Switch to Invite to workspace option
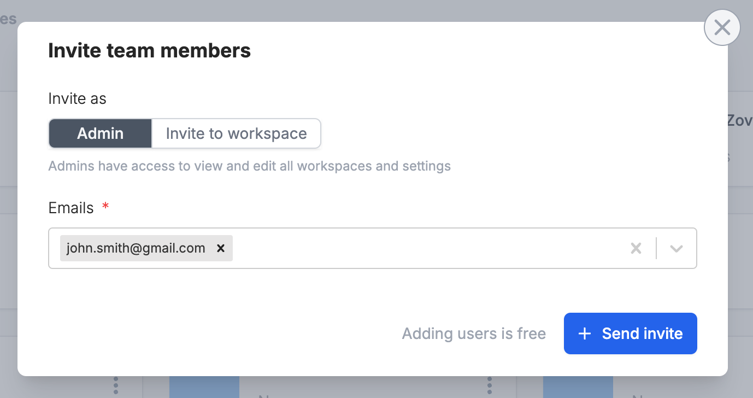This screenshot has width=753, height=398. [x=236, y=133]
